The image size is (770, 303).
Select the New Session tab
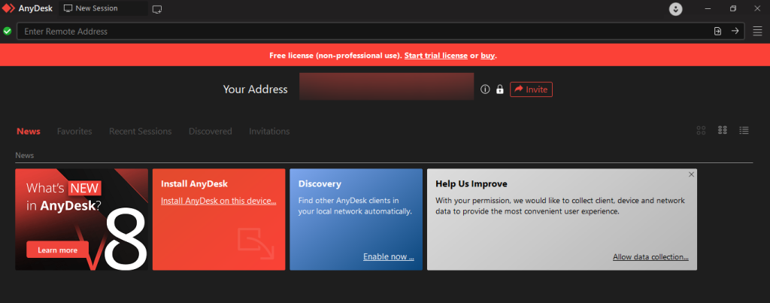[103, 8]
